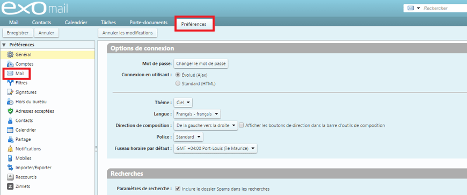Image resolution: width=467 pixels, height=195 pixels.
Task: Click the Zimlets Z icon
Action: click(10, 186)
